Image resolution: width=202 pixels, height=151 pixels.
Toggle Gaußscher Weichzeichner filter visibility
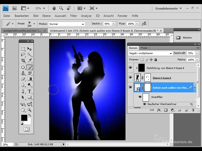tap(144, 104)
